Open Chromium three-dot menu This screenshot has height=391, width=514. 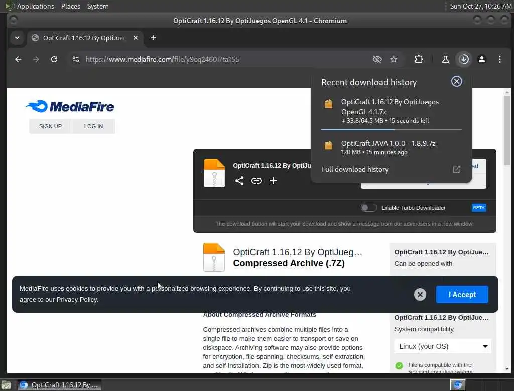coord(499,59)
